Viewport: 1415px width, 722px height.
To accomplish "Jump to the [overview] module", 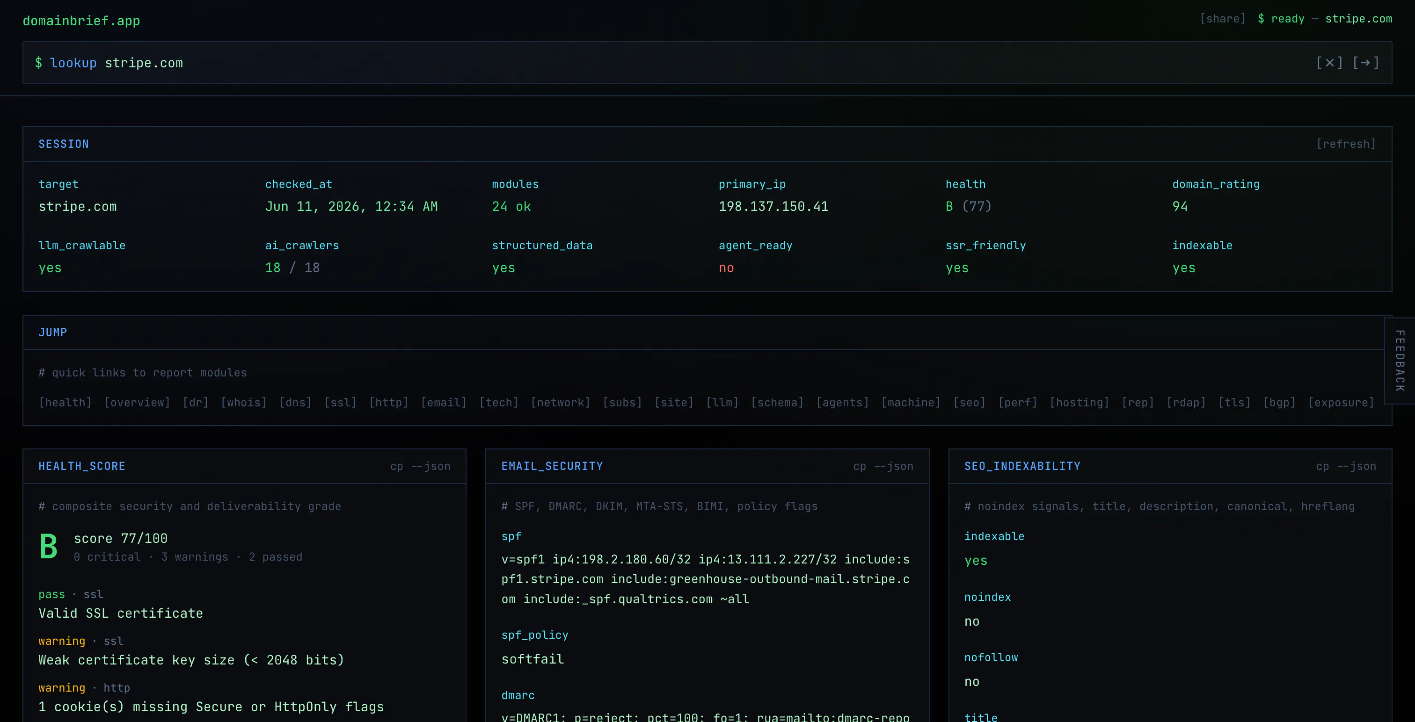I will (137, 403).
